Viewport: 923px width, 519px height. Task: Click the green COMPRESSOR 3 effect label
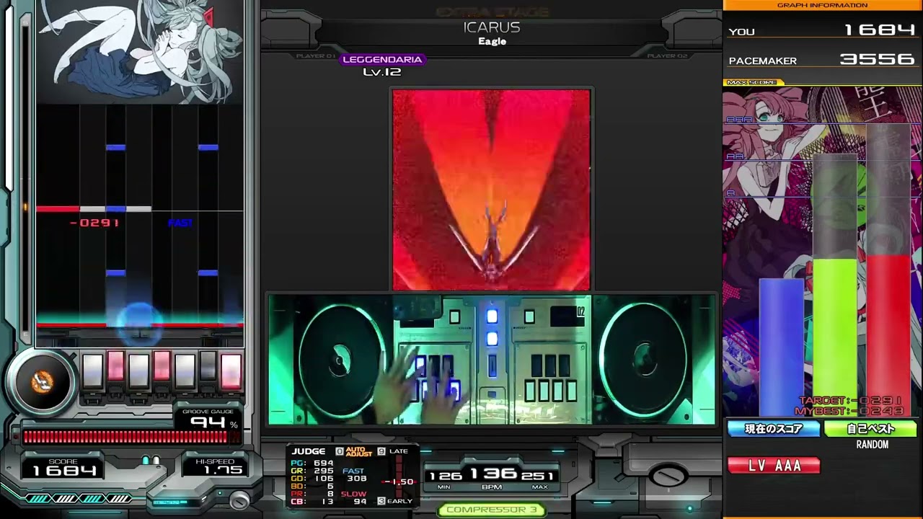coord(492,510)
